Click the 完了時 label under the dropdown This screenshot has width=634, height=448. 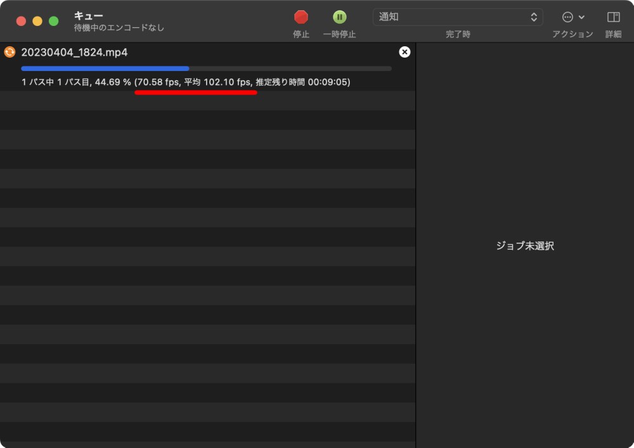(458, 34)
